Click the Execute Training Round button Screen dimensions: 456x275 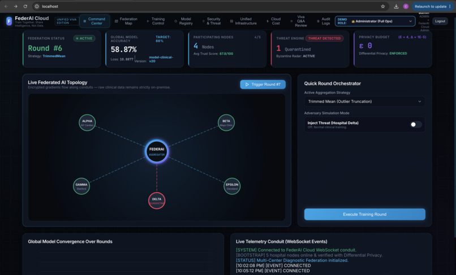(x=365, y=215)
